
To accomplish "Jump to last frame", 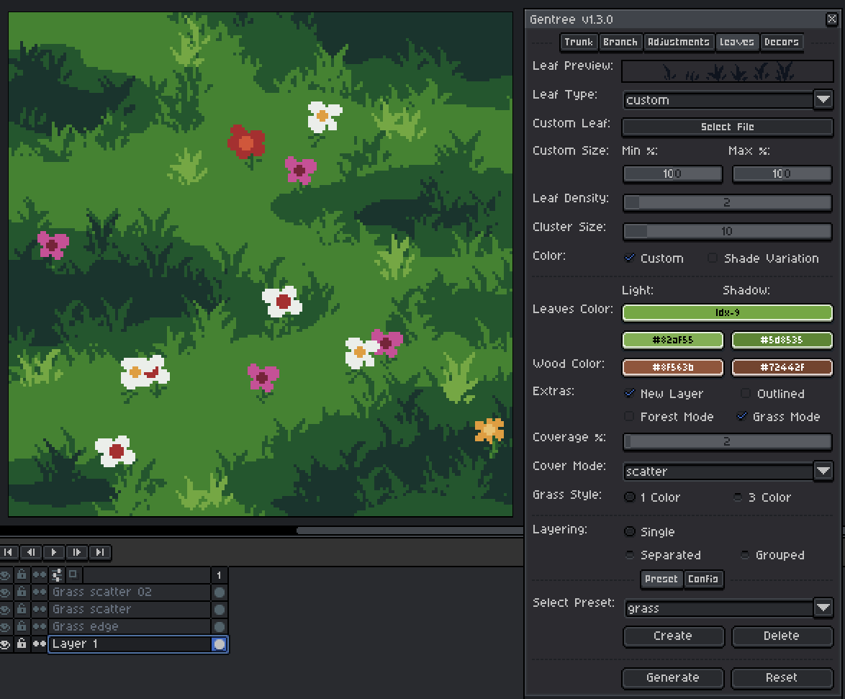I will 100,552.
